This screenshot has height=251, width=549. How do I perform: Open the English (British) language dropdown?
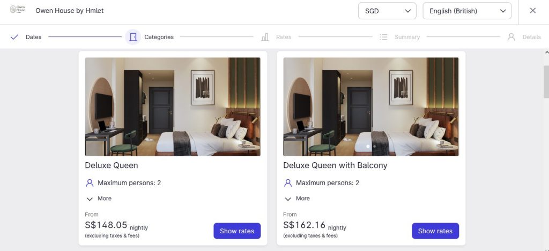466,11
